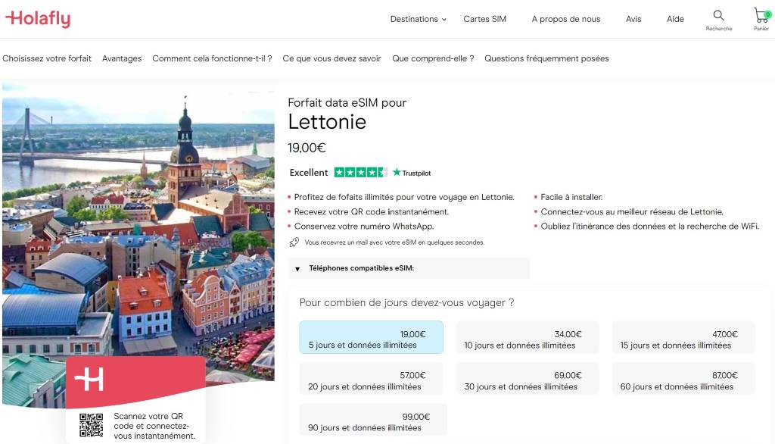This screenshot has width=775, height=444.
Task: Click 'Scannez votre QR code' caption
Action: [154, 426]
